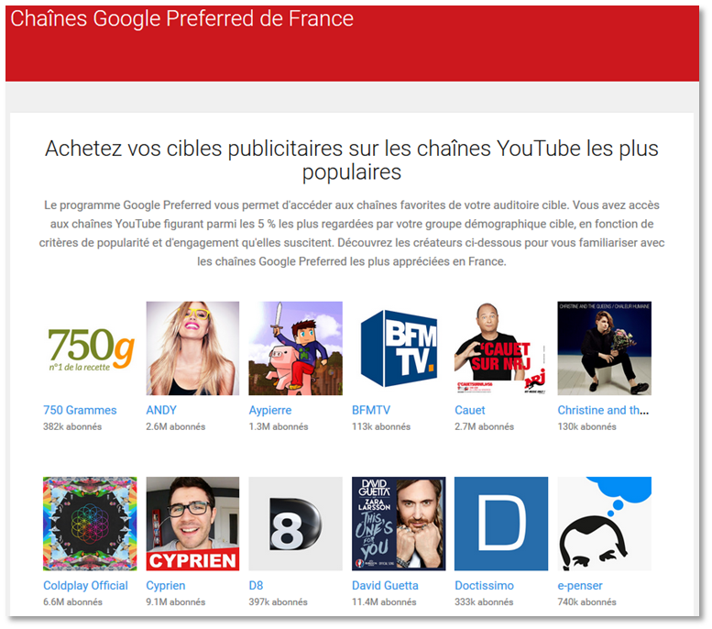712x629 pixels.
Task: Go to the David Guetta link
Action: (x=385, y=585)
